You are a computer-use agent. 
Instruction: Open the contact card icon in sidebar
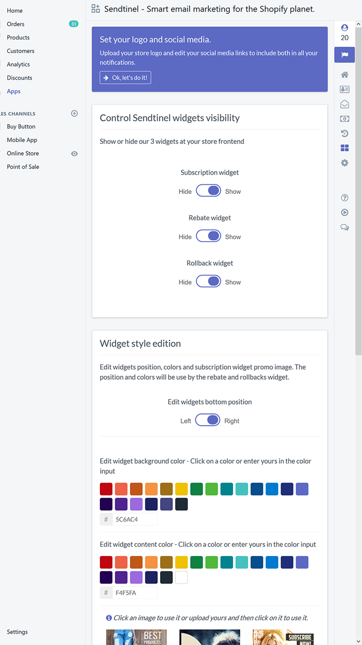pos(345,89)
